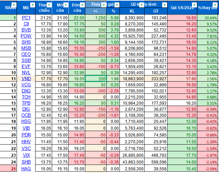Viewport: 219px width, 173px height.
Task: Select VND value cell 333,927
Action: [x=156, y=79]
